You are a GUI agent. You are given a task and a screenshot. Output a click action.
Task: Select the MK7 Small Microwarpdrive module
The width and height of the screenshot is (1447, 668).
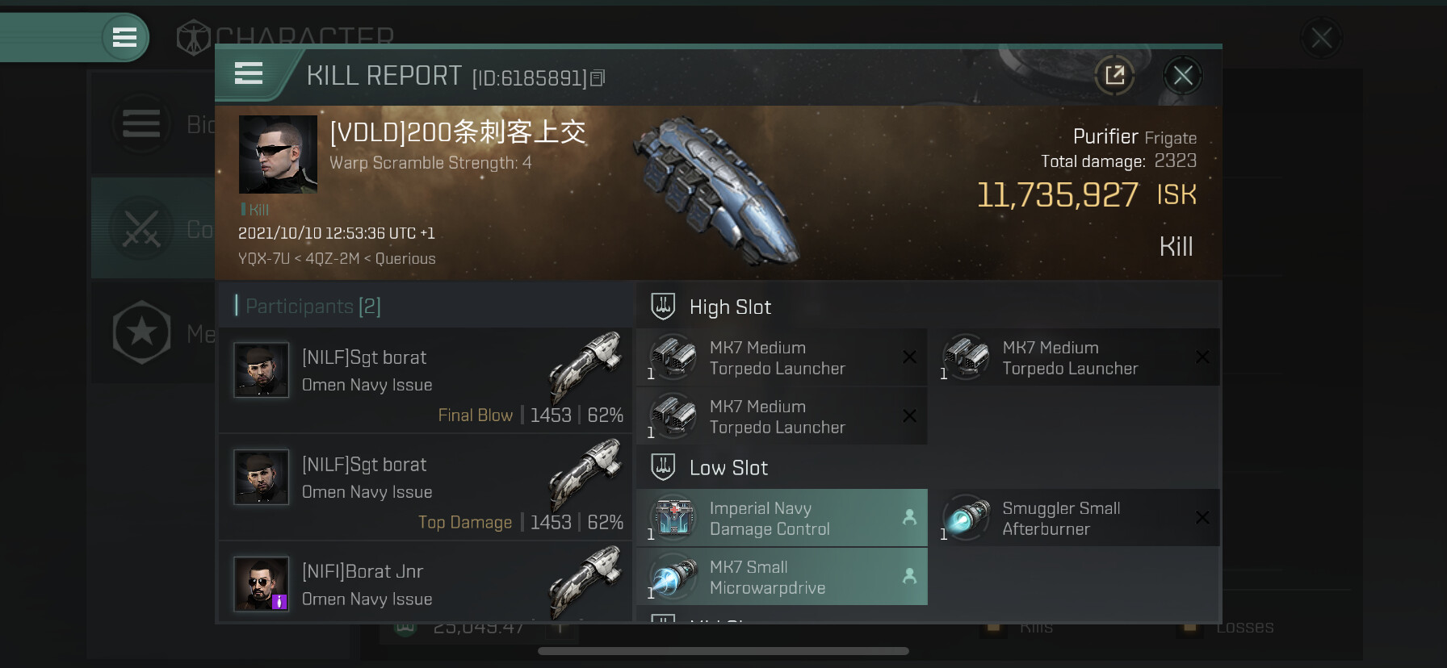782,577
